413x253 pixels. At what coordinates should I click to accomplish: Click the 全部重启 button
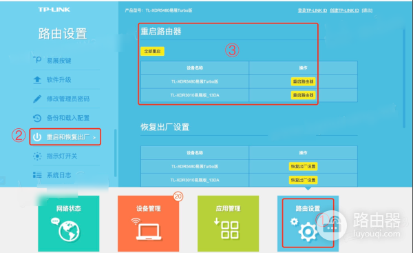152,51
